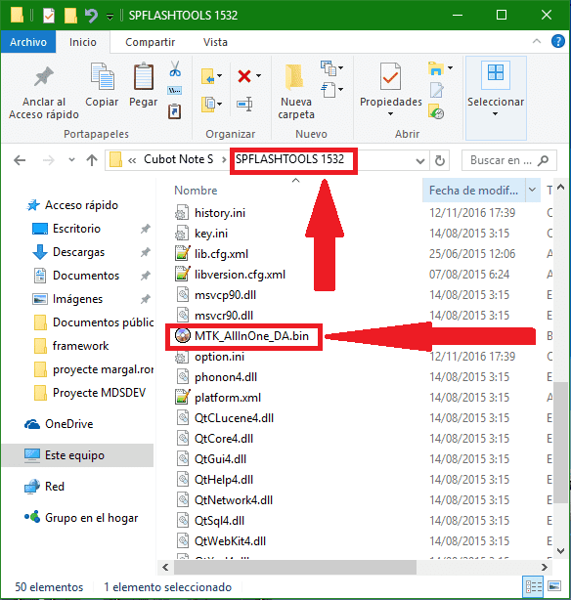
Task: Copy path icon in Portapapeles group
Action: [175, 91]
